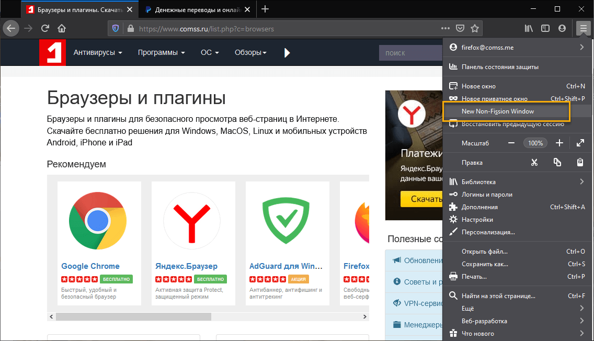Copy selection using copy icon

(557, 163)
